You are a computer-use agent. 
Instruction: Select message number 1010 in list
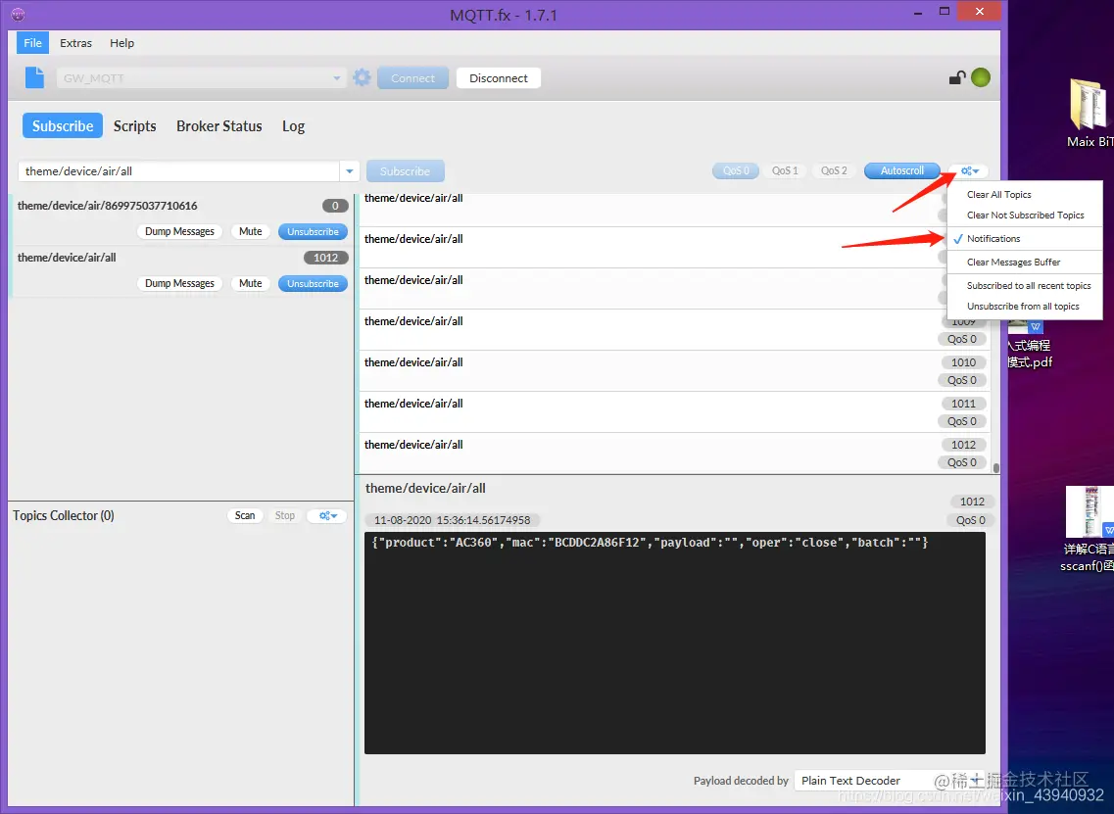tap(673, 371)
